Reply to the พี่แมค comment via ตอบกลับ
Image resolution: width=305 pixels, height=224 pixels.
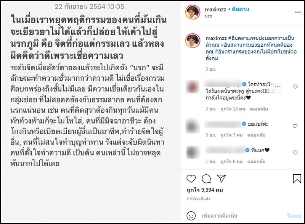point(256,161)
